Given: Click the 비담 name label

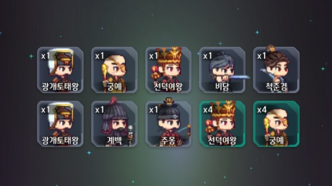Looking at the screenshot, I should [x=222, y=87].
